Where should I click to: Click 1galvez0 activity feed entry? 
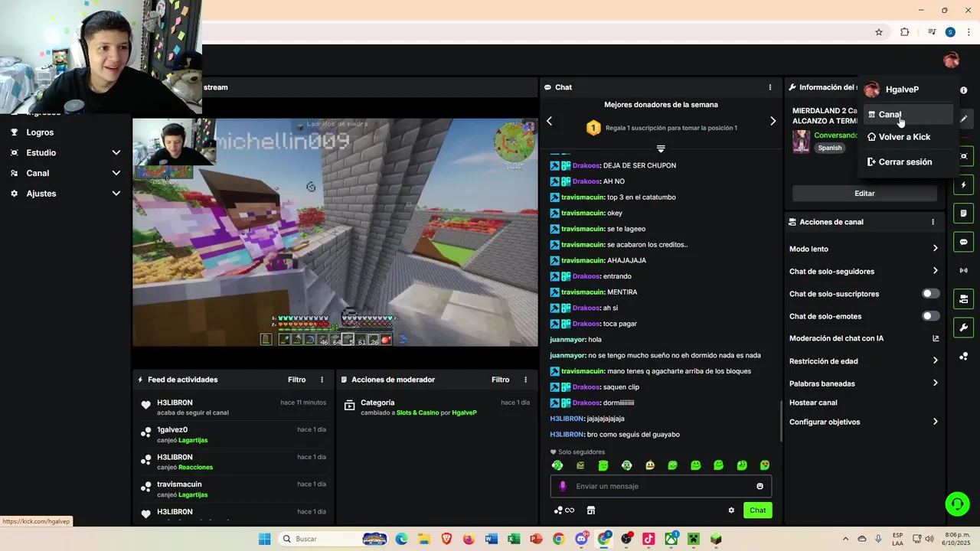click(x=232, y=435)
